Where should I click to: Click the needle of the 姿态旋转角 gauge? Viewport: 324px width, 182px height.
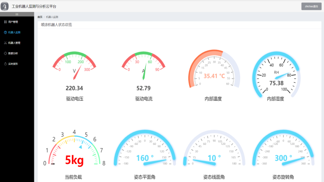coord(294,161)
